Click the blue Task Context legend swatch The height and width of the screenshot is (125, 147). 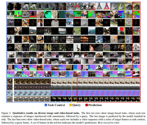coord(46,105)
